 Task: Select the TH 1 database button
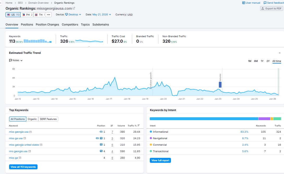pos(40,15)
